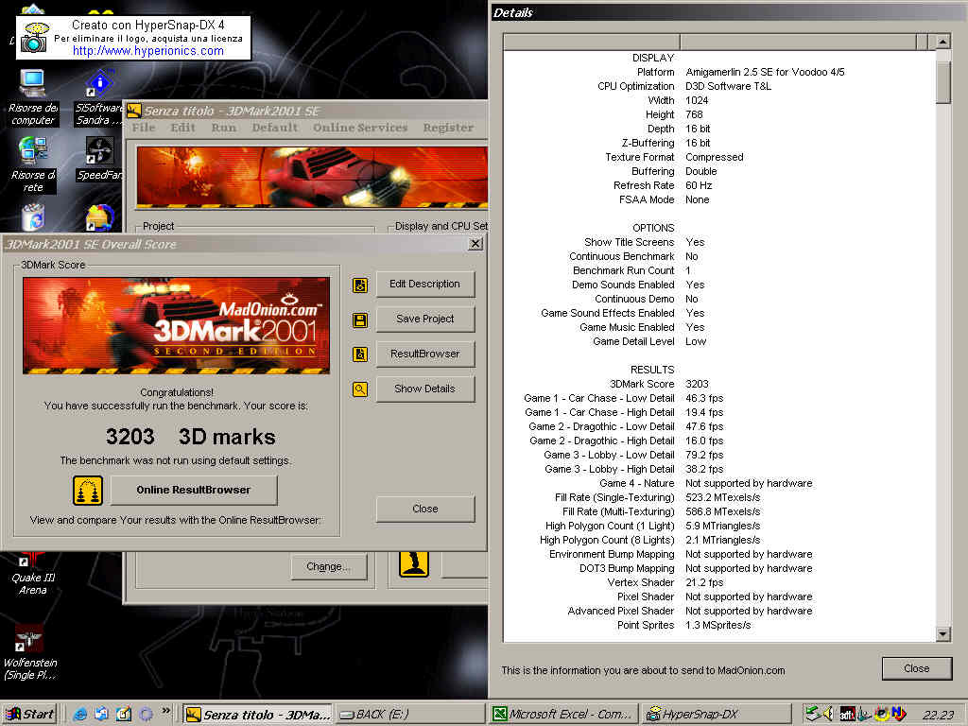The image size is (968, 726).
Task: Select the Risorse di rete desktop icon
Action: [x=33, y=164]
